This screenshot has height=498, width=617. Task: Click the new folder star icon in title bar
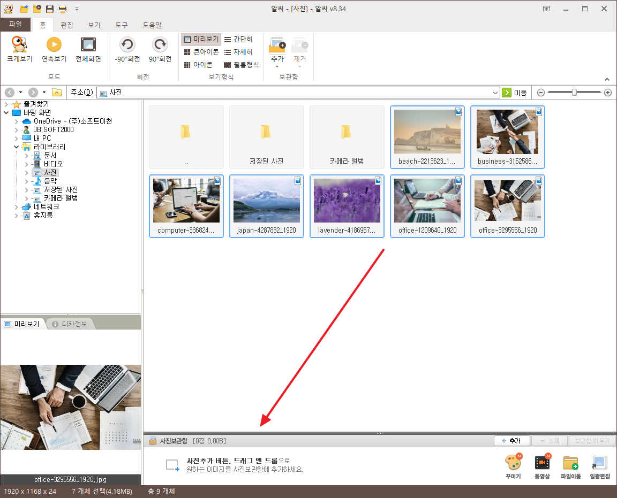tap(37, 9)
